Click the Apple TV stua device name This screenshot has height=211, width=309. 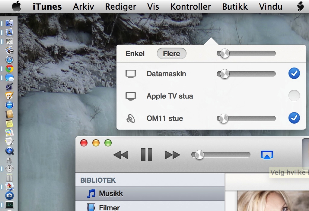pyautogui.click(x=170, y=96)
